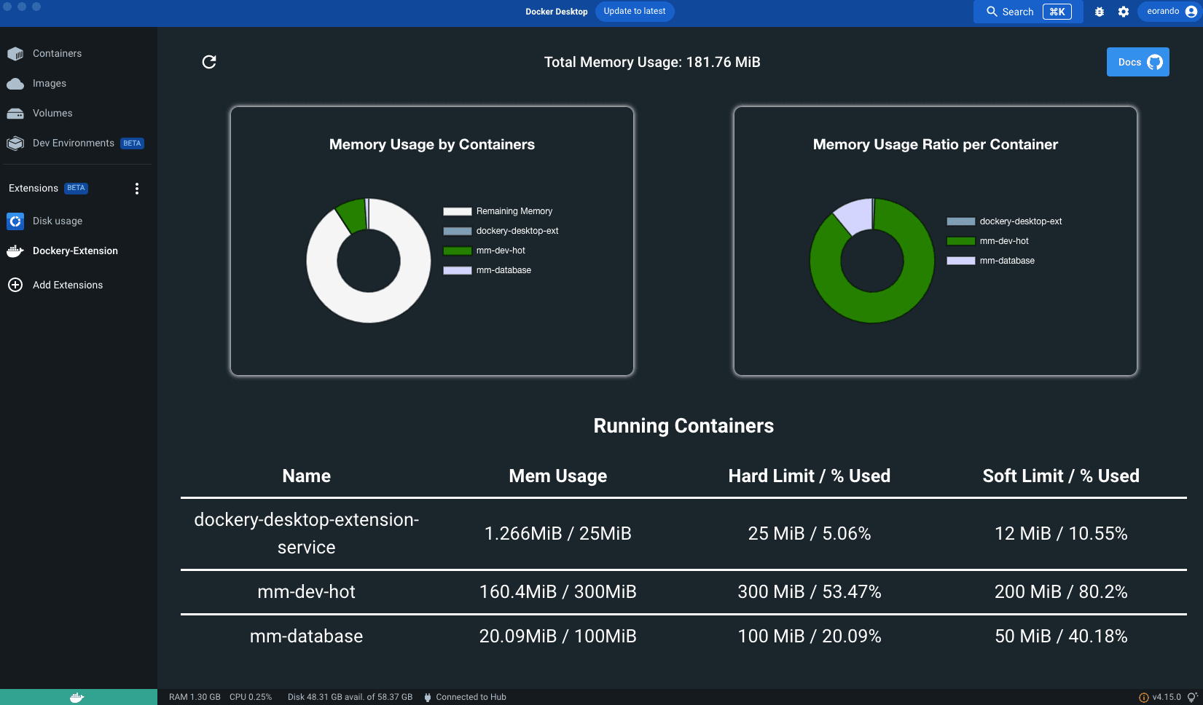Go to Images menu item

point(79,84)
